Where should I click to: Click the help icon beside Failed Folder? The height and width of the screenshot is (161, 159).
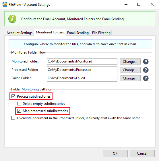(146, 78)
